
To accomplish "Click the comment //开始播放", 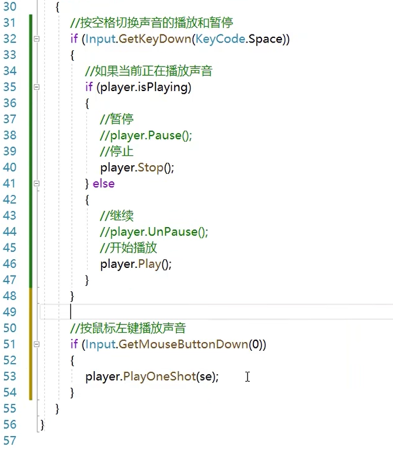I will point(128,247).
